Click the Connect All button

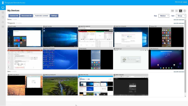click(14, 16)
